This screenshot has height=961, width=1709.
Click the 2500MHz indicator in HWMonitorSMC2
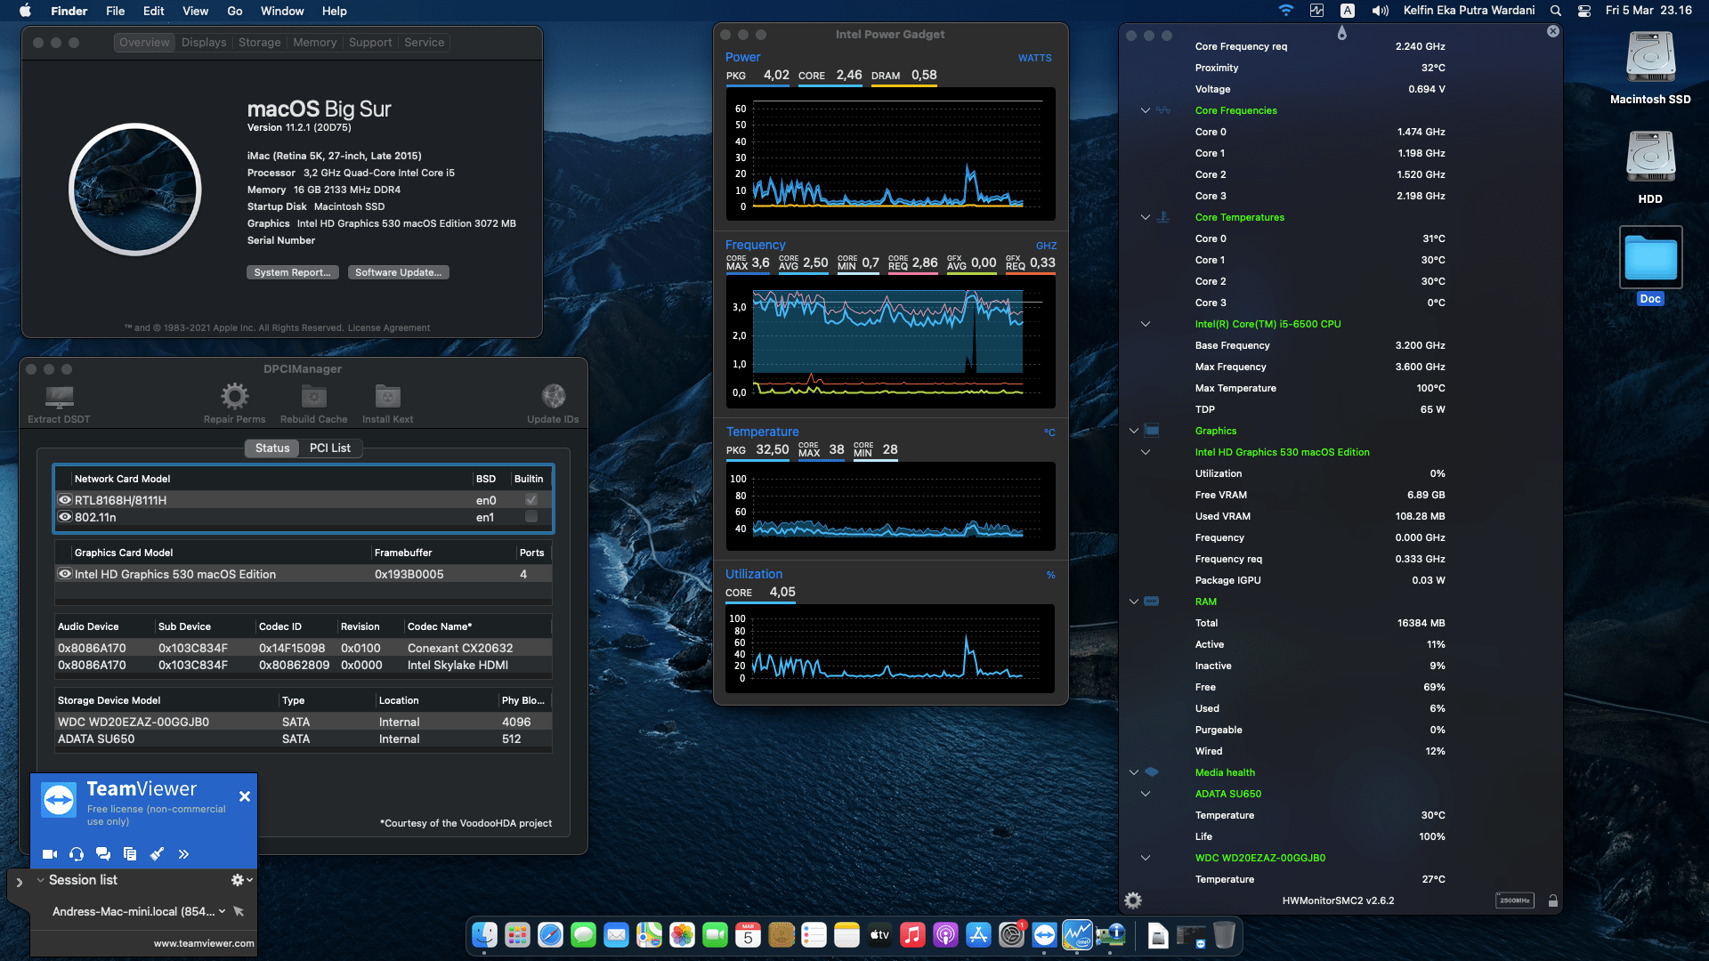point(1514,900)
